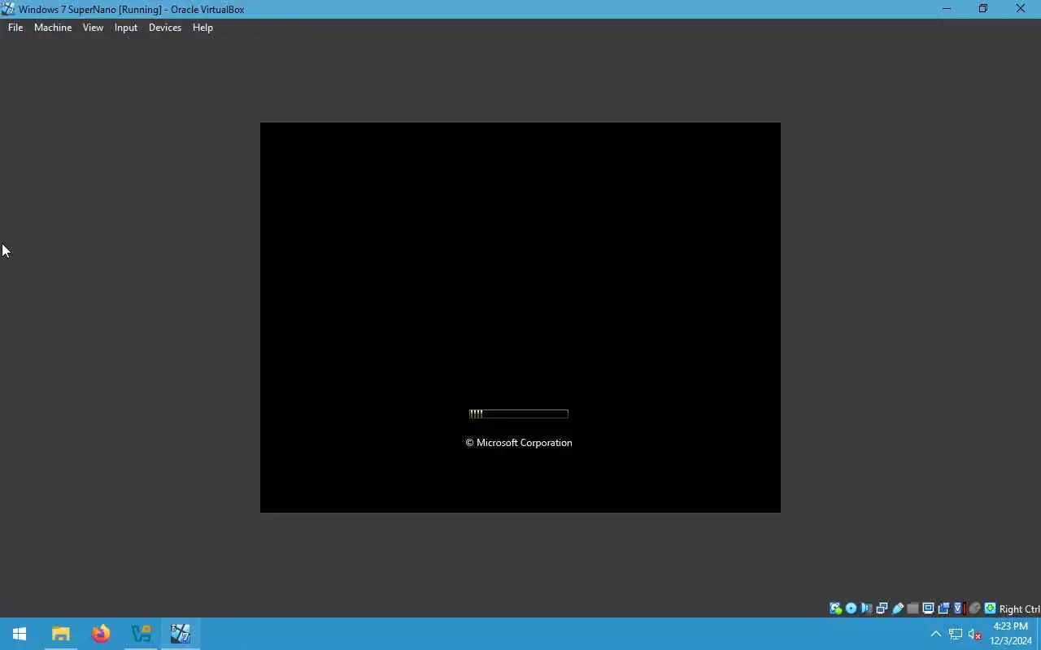The height and width of the screenshot is (650, 1041).
Task: Close the VirtualBox VM window
Action: pos(1021,9)
